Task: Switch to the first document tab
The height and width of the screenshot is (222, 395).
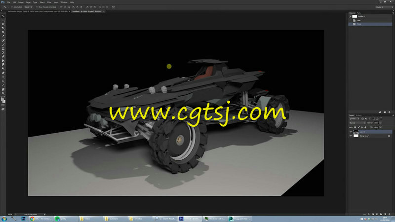Action: tap(38, 11)
